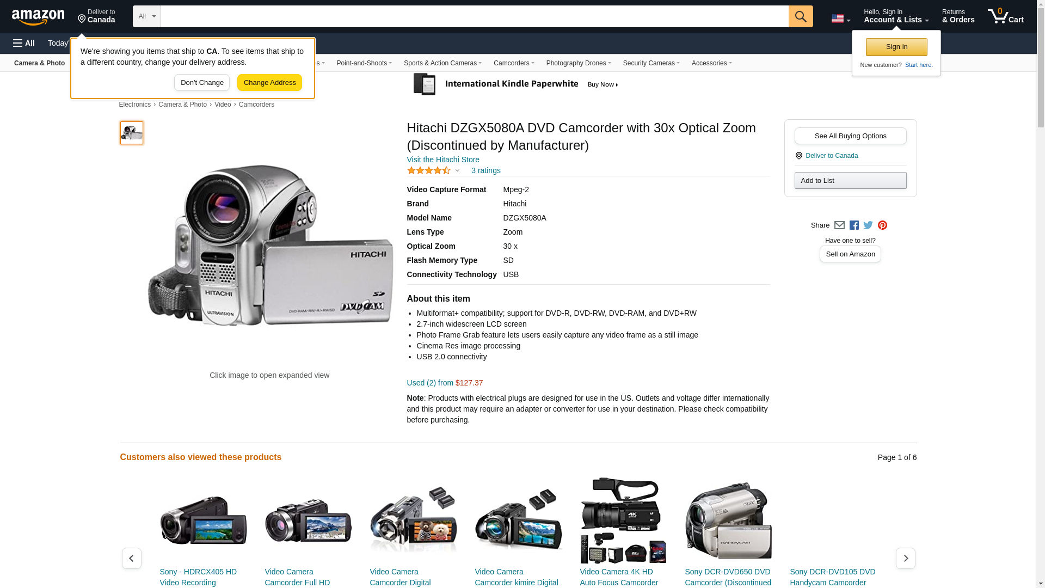The image size is (1045, 588).
Task: Click the Change Address button
Action: (269, 83)
